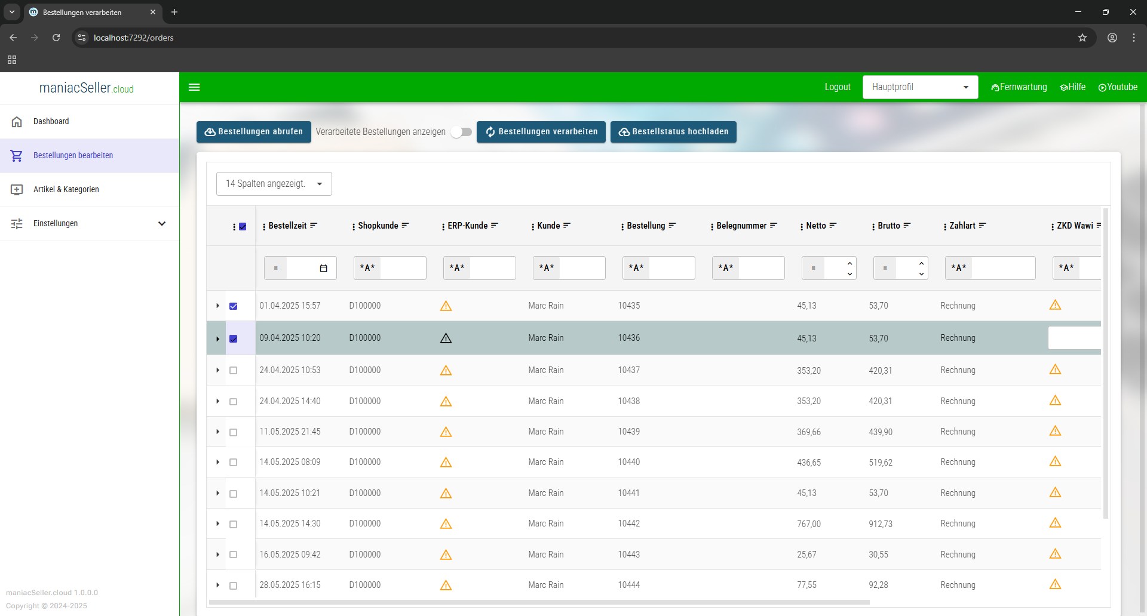
Task: Expand row details for order 10441
Action: coord(218,493)
